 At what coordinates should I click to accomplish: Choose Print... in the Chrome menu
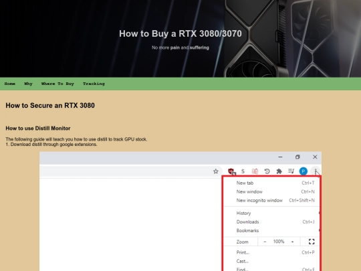tap(272, 252)
